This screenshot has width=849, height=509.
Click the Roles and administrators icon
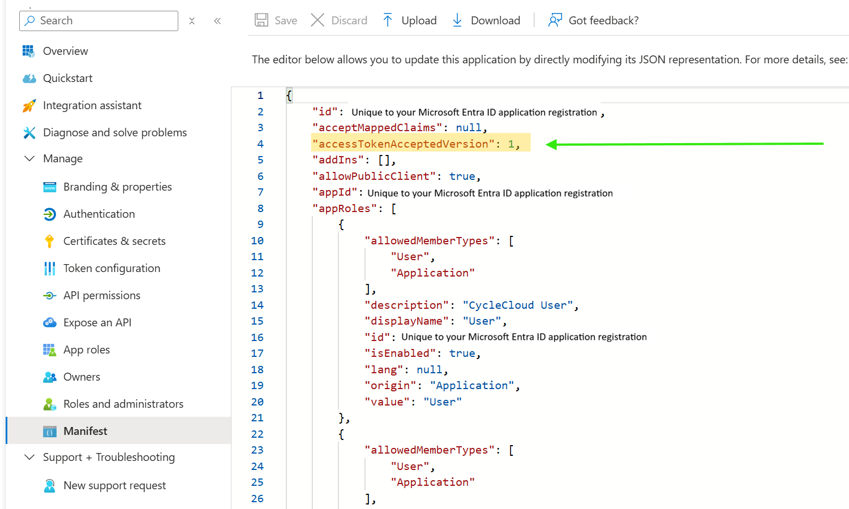click(x=50, y=404)
